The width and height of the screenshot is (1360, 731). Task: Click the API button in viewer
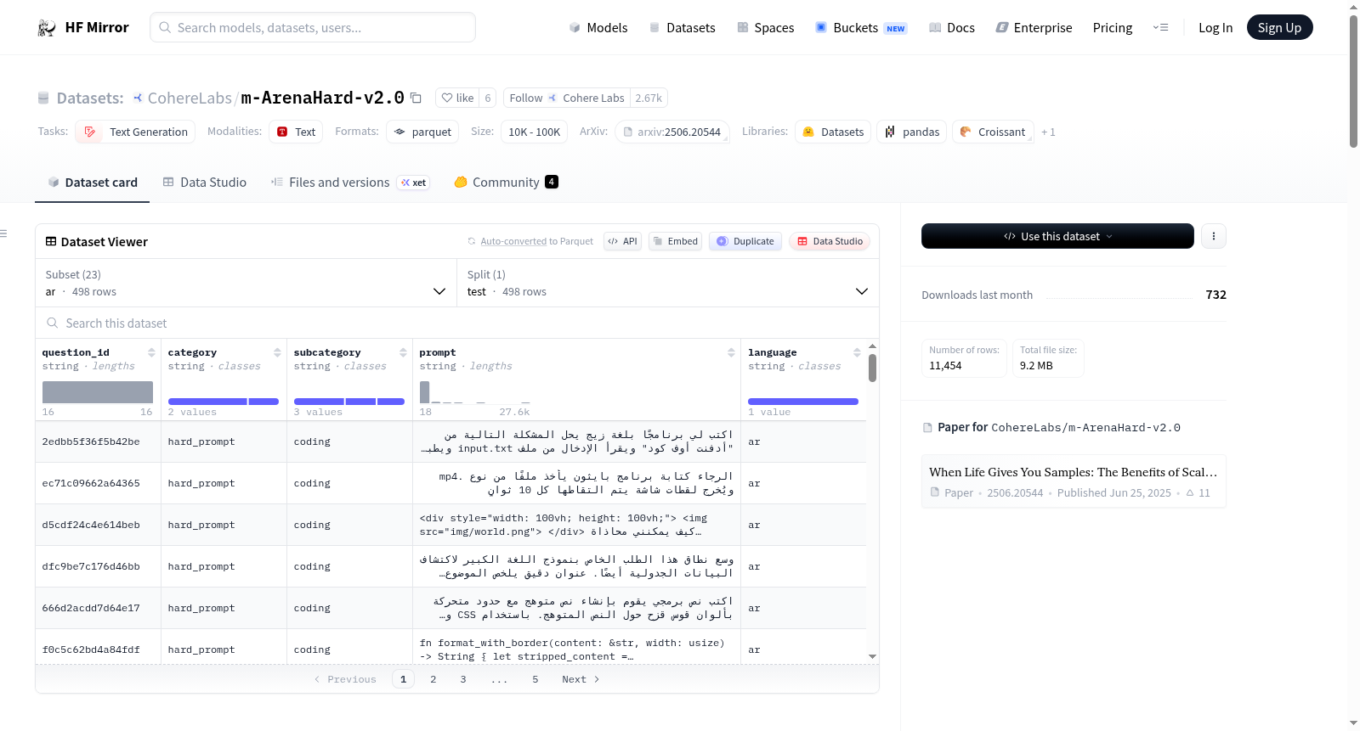click(622, 241)
